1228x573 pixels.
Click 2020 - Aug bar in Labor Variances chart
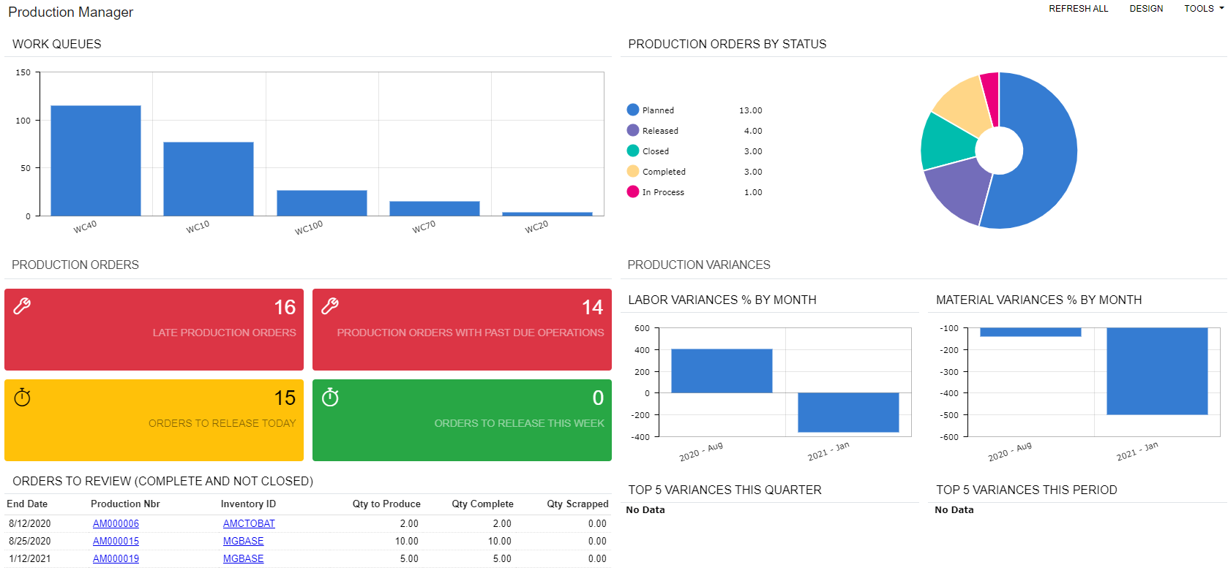tap(722, 371)
